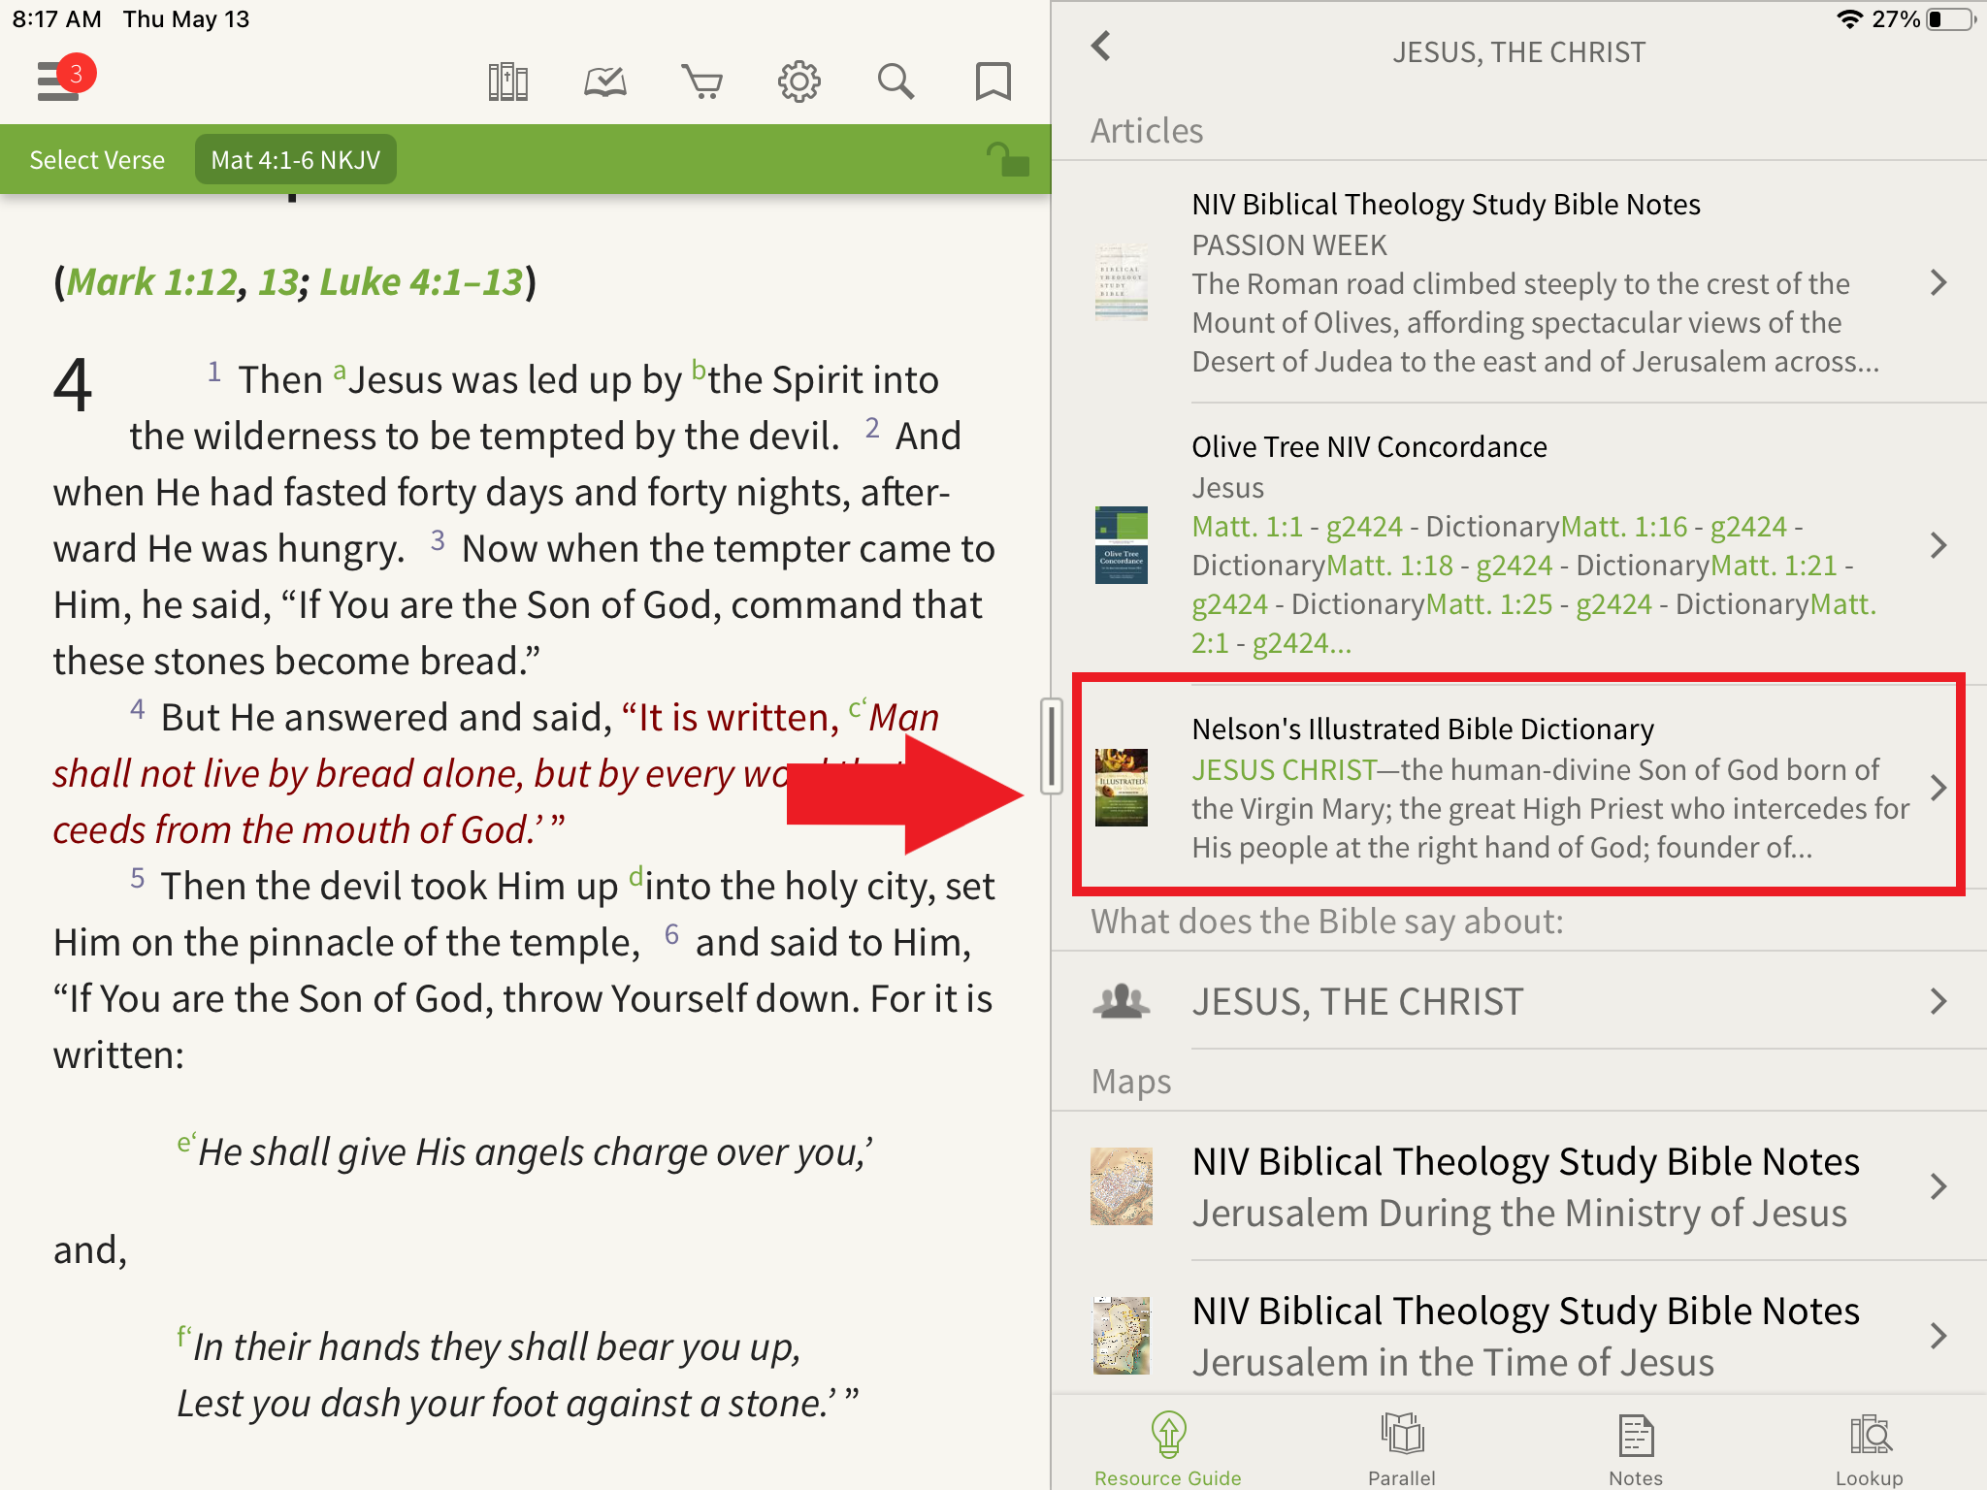The height and width of the screenshot is (1490, 1987).
Task: Open footnote b before the Spirit
Action: pyautogui.click(x=699, y=370)
